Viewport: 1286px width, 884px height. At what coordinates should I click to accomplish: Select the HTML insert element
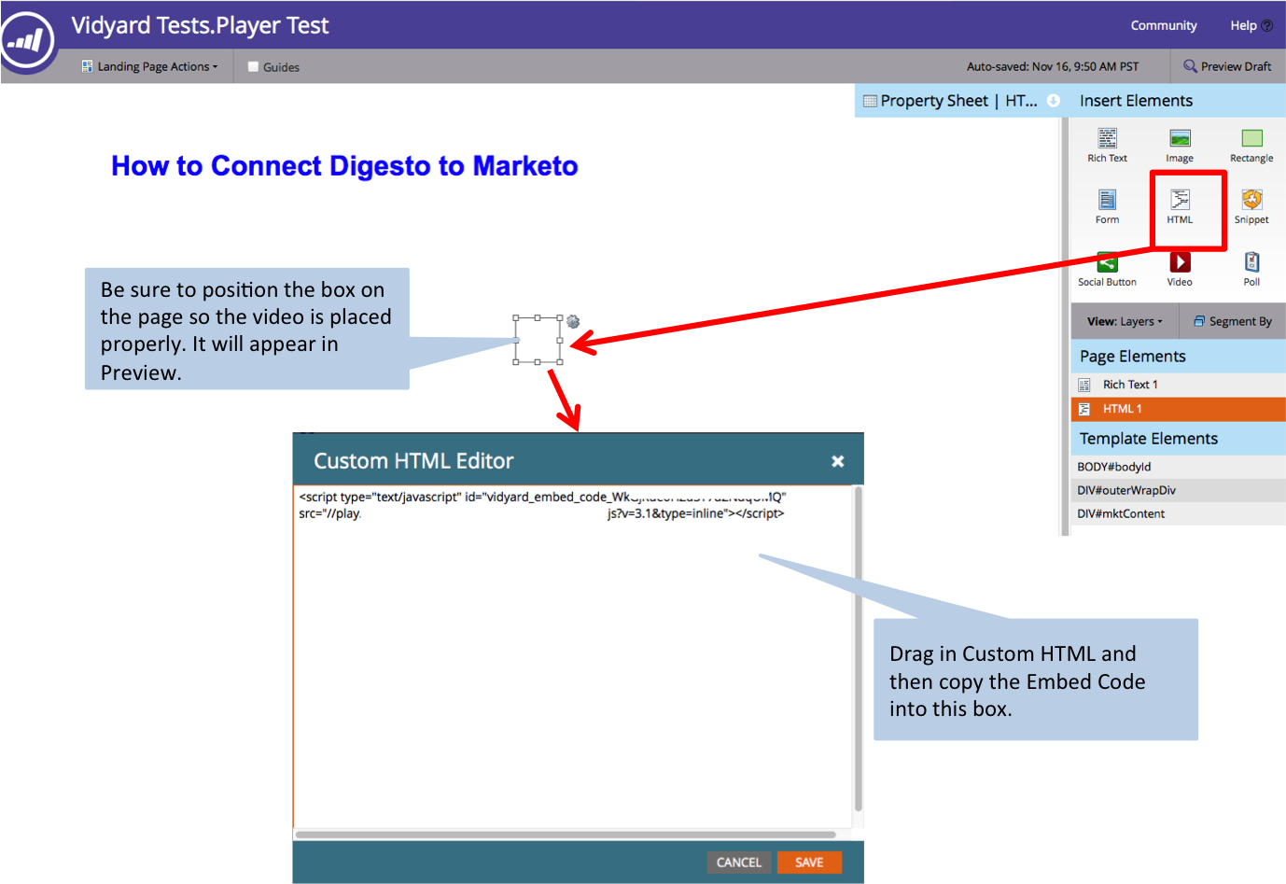[1180, 207]
